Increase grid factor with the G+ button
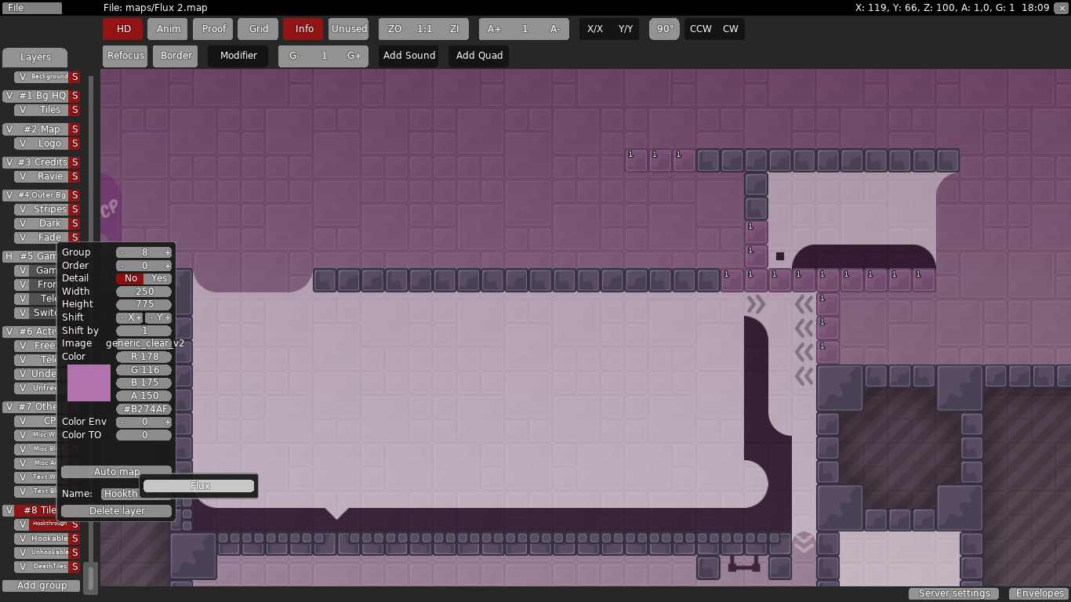This screenshot has width=1071, height=602. 354,56
